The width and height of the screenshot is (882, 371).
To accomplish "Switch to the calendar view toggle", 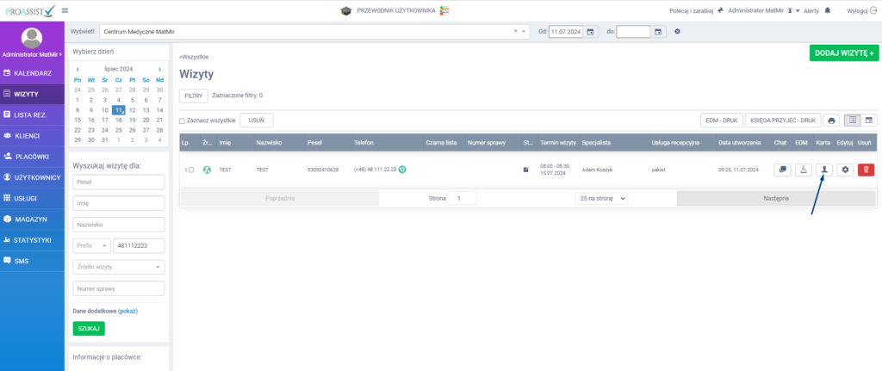I will [869, 121].
